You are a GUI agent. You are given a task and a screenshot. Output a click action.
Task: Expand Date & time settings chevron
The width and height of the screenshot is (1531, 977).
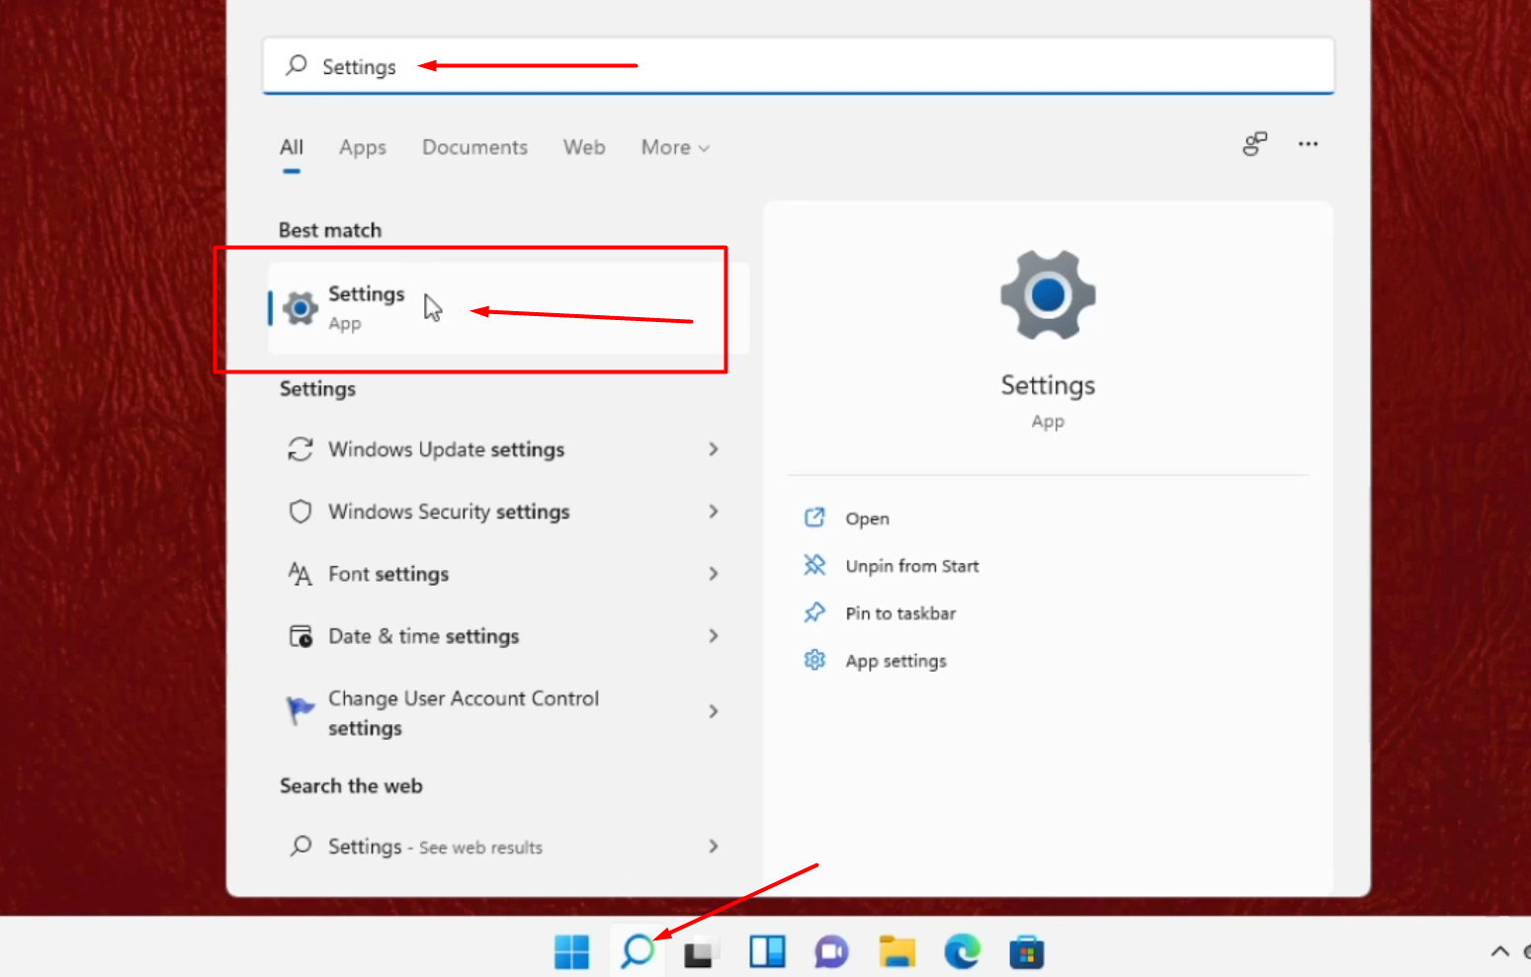click(714, 636)
